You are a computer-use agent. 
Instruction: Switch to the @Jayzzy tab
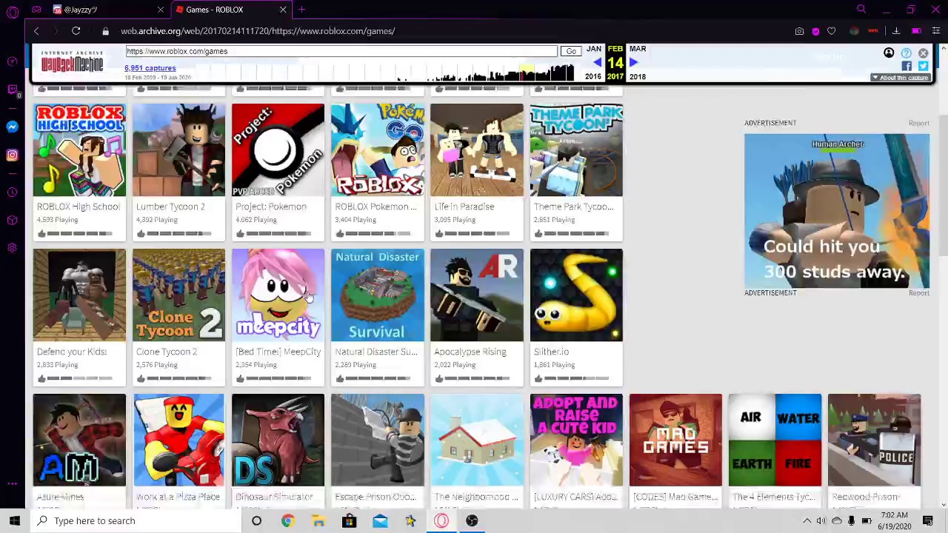(x=105, y=10)
